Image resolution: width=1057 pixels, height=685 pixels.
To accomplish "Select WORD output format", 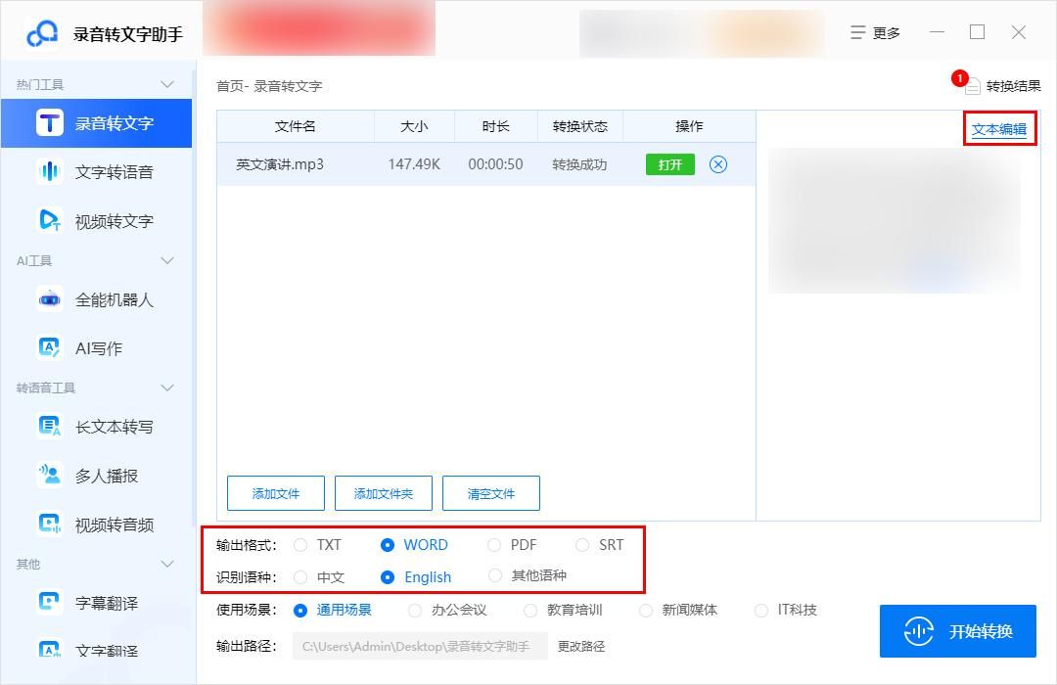I will [x=387, y=545].
